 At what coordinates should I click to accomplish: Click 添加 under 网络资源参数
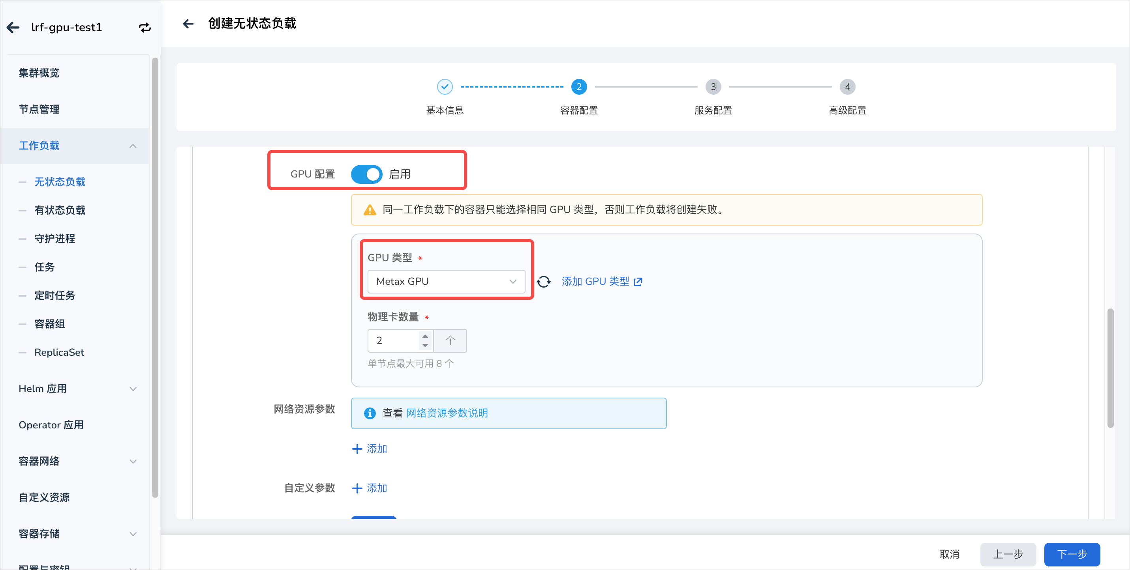(x=376, y=449)
